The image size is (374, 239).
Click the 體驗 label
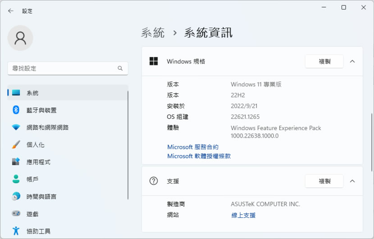pos(173,127)
